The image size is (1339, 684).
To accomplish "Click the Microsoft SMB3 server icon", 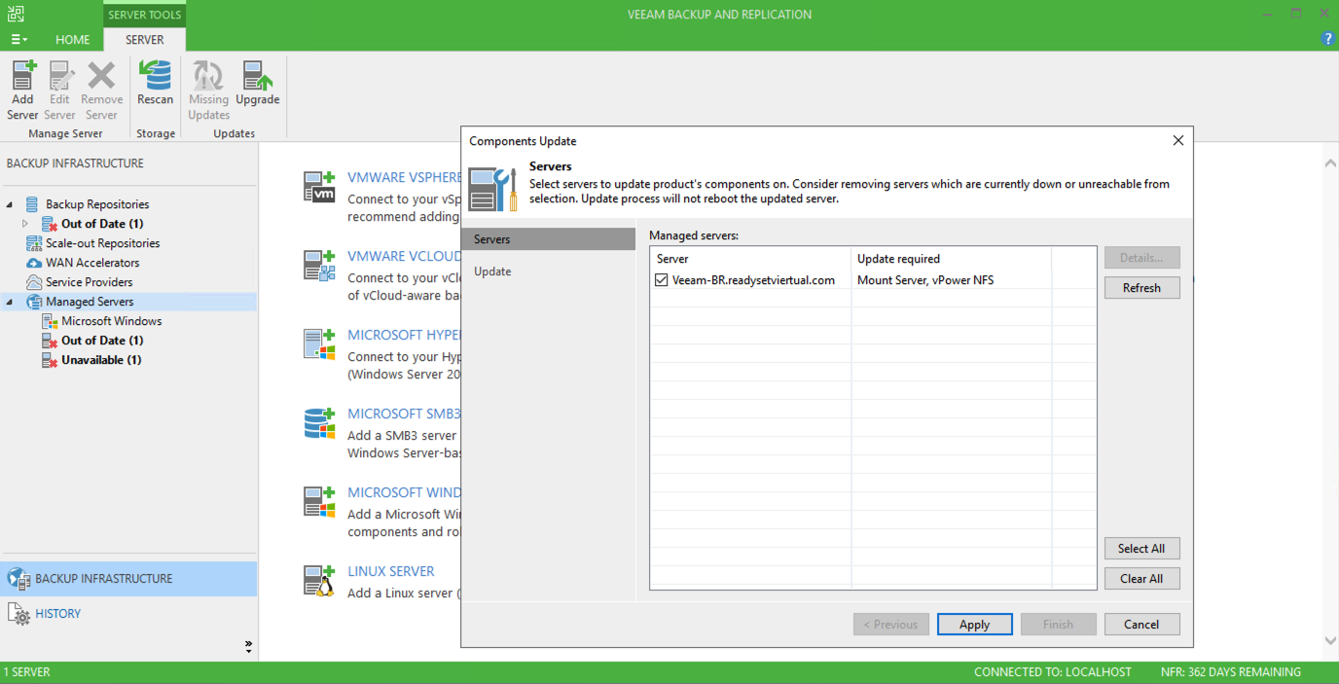I will 319,422.
